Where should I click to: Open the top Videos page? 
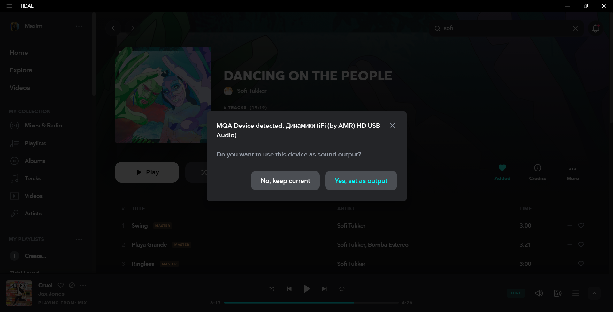pyautogui.click(x=20, y=88)
